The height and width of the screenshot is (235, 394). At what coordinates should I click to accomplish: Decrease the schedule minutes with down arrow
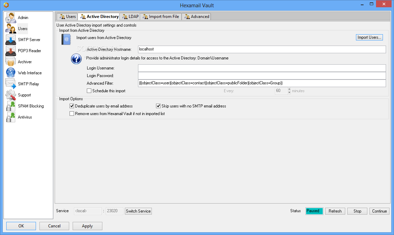[x=290, y=92]
